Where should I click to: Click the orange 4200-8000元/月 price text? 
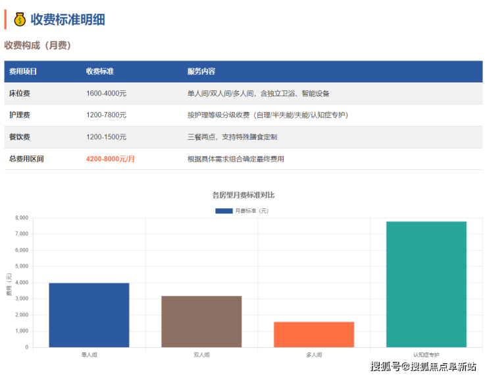(111, 159)
